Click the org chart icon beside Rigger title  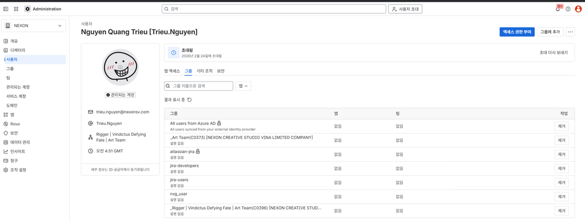[x=90, y=137]
